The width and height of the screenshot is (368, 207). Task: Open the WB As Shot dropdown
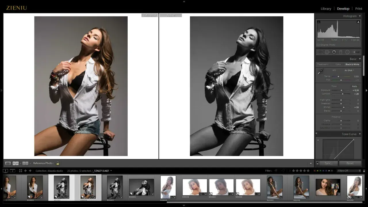pos(349,70)
